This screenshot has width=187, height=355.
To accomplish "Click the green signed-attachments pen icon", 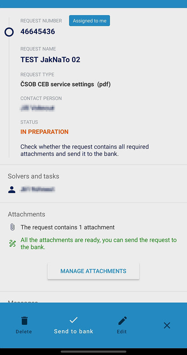I will (x=12, y=243).
